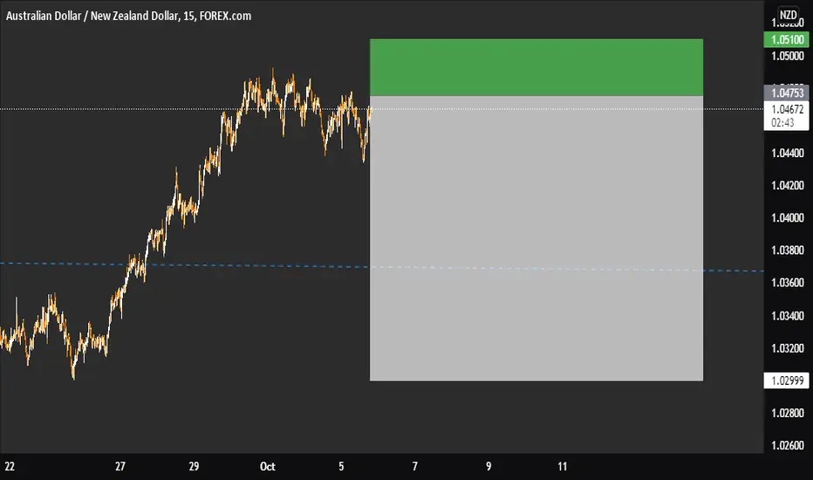Open the NZD currency selector
This screenshot has width=813, height=480.
click(x=788, y=15)
